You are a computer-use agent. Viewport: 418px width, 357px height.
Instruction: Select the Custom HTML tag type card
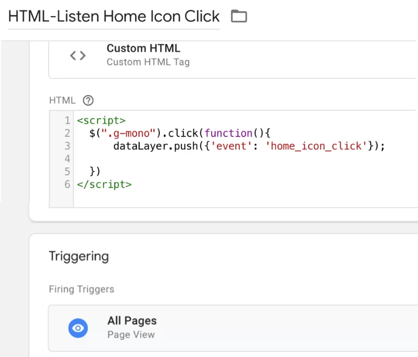pyautogui.click(x=233, y=60)
